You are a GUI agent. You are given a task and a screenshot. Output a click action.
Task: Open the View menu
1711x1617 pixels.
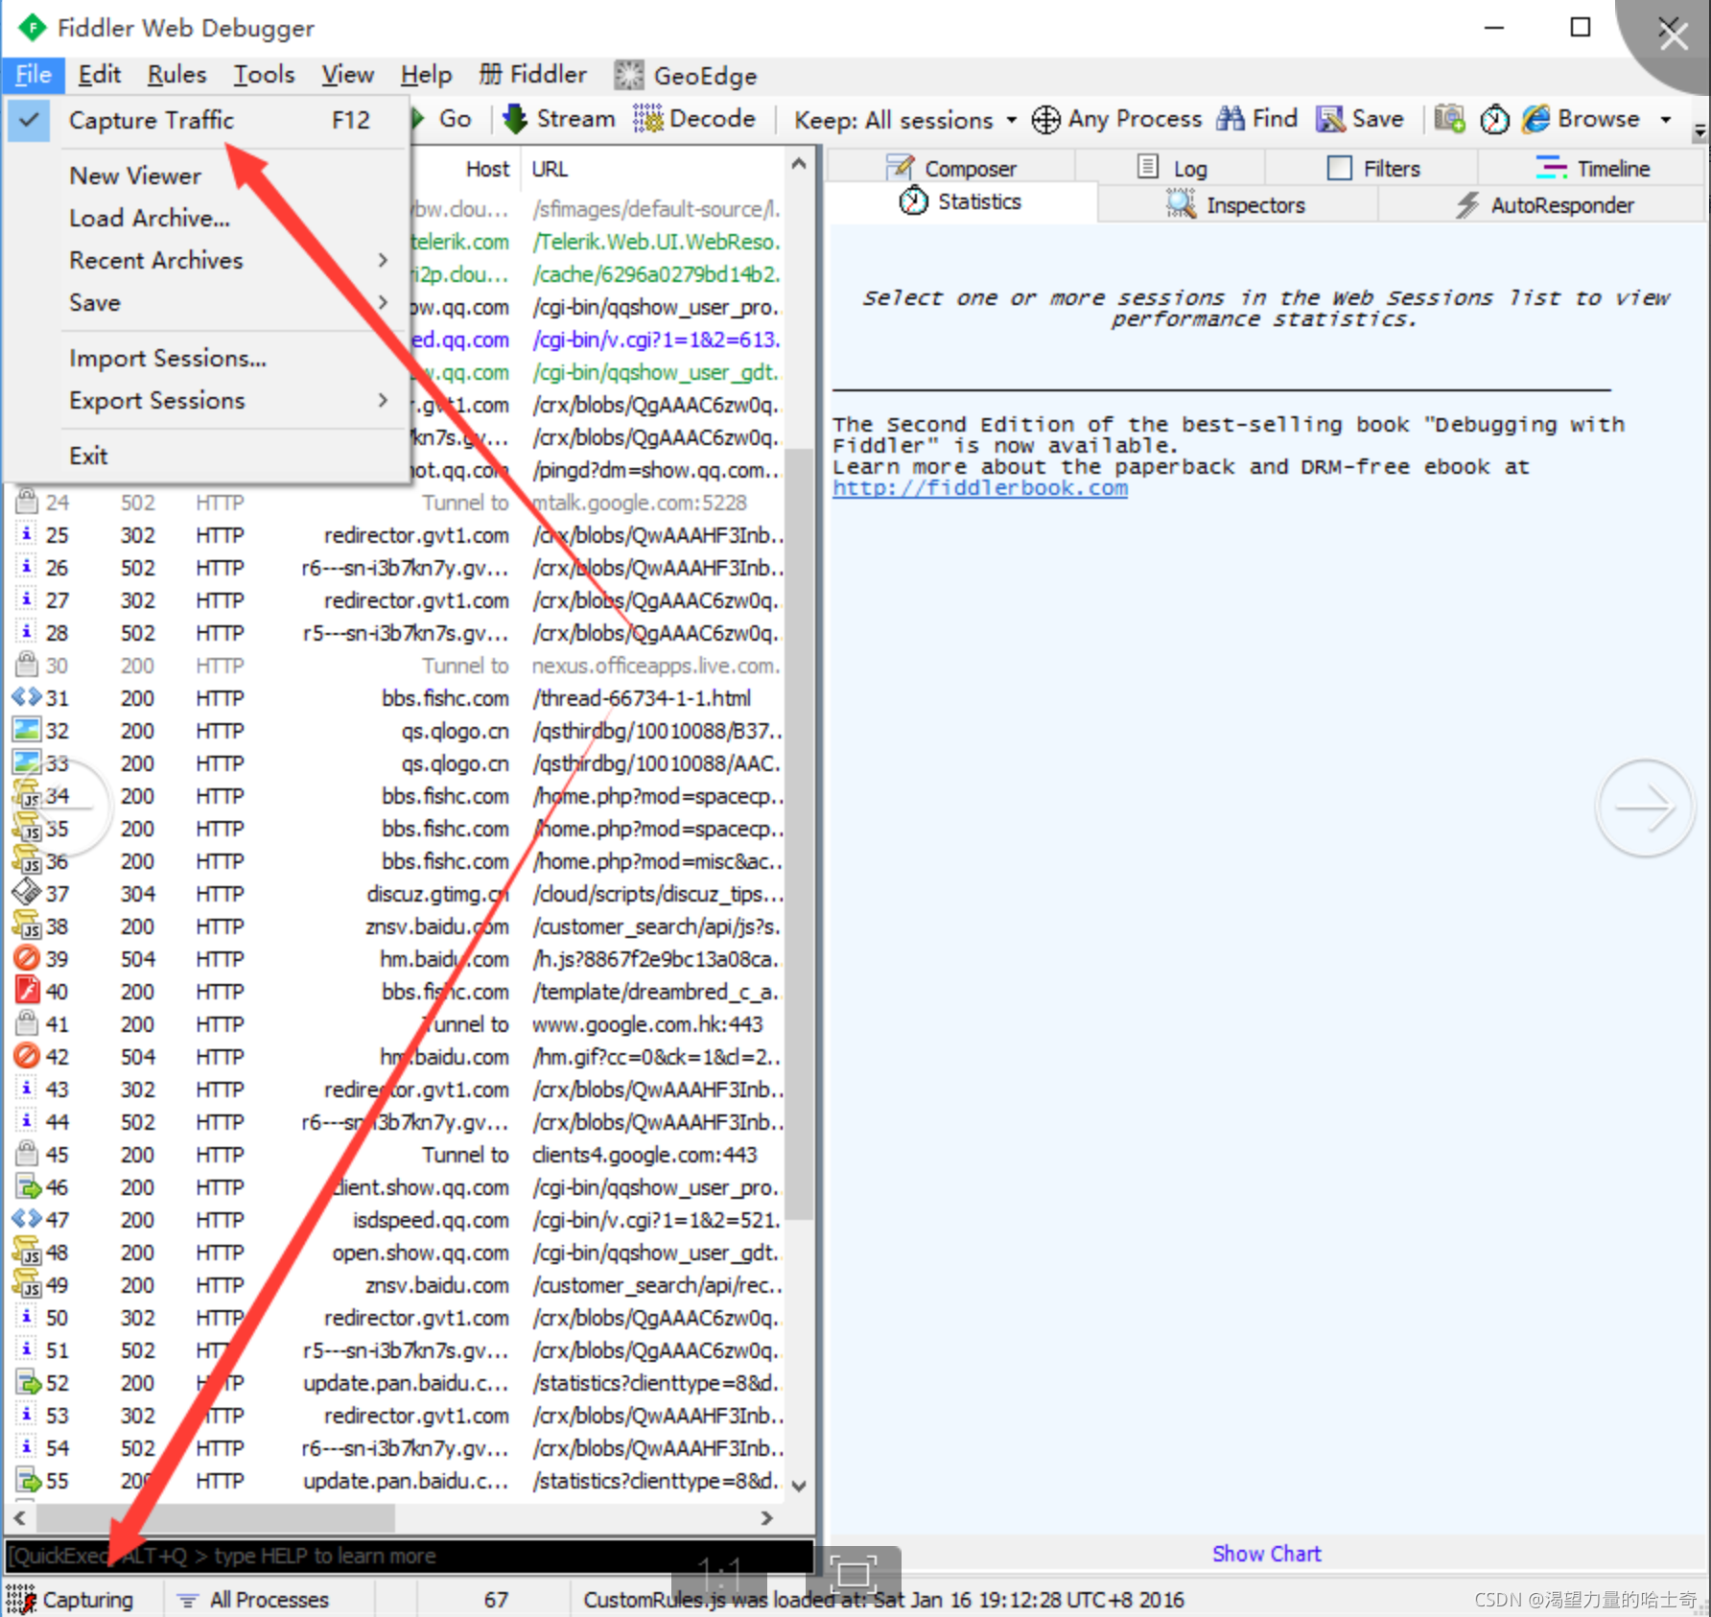click(347, 75)
